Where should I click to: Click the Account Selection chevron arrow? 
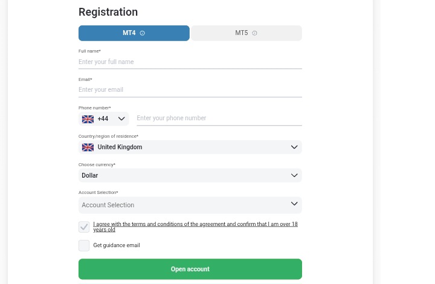(x=294, y=204)
